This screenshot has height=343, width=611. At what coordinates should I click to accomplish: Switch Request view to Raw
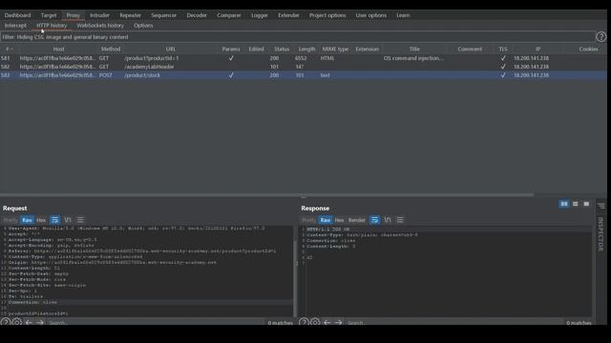27,220
